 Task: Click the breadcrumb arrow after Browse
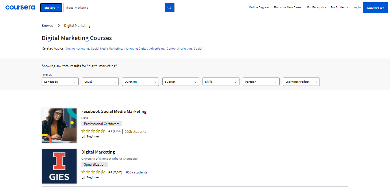(x=59, y=26)
